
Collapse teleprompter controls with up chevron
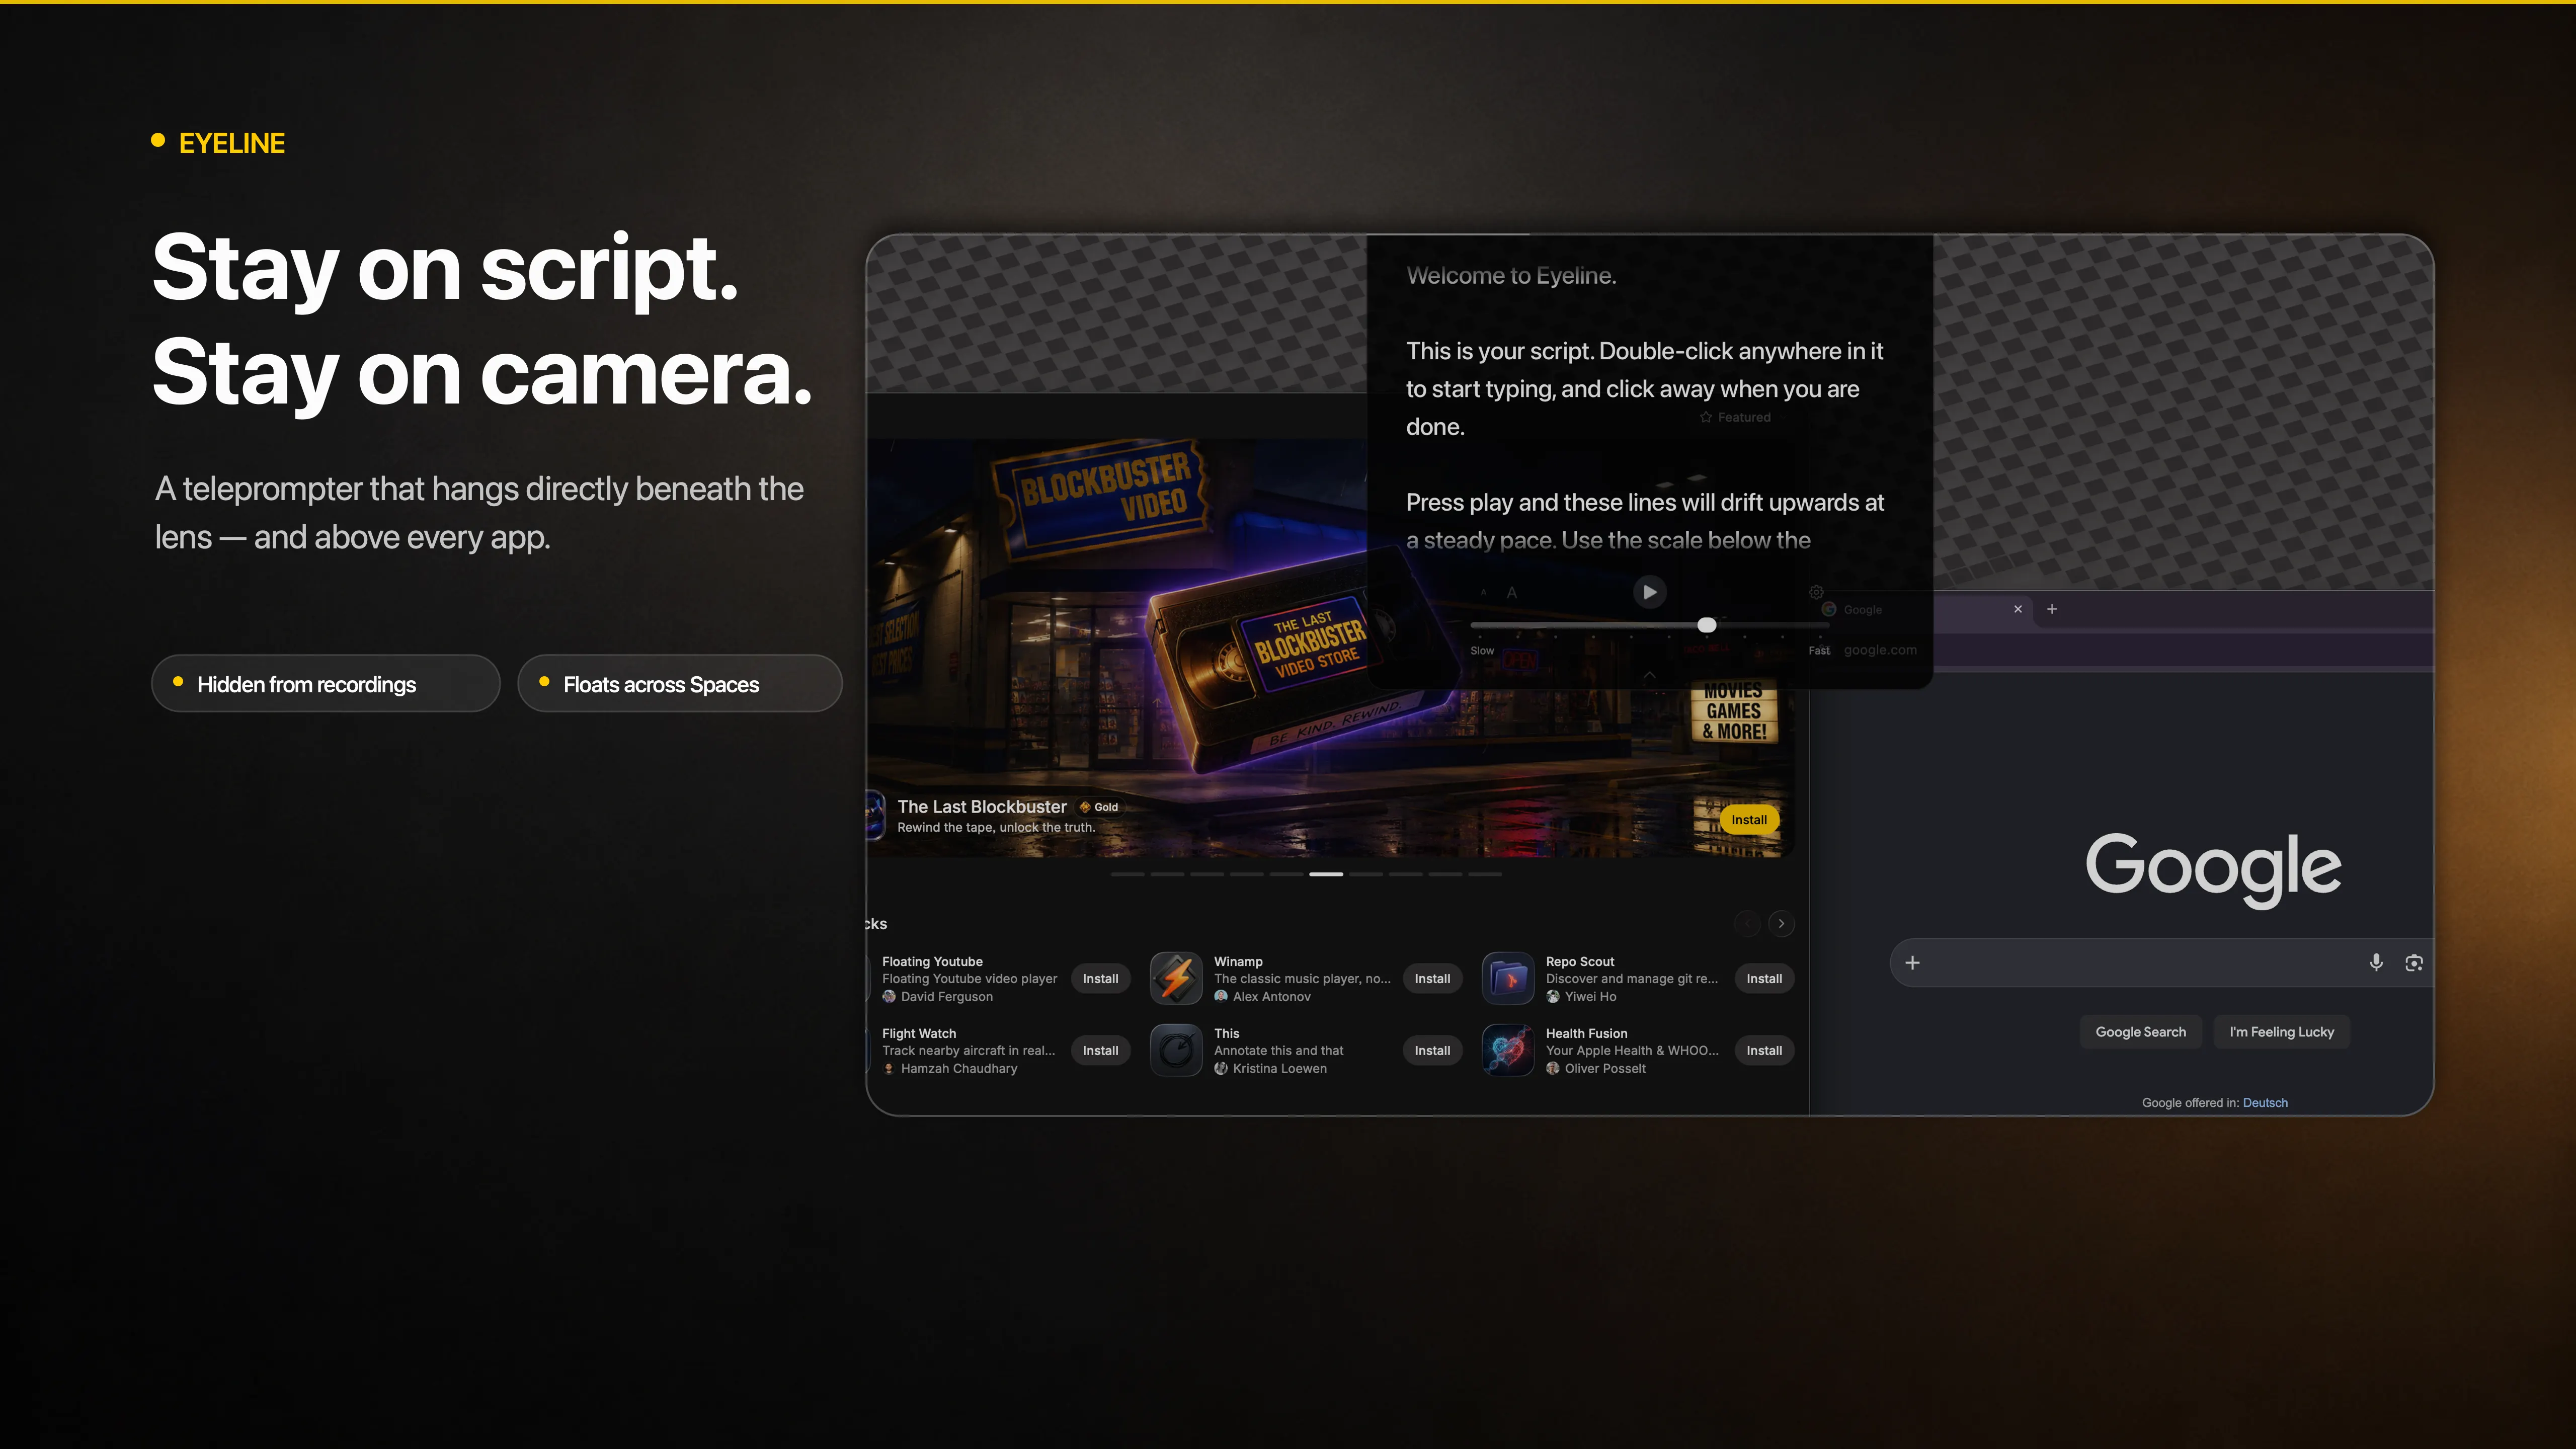1649,676
